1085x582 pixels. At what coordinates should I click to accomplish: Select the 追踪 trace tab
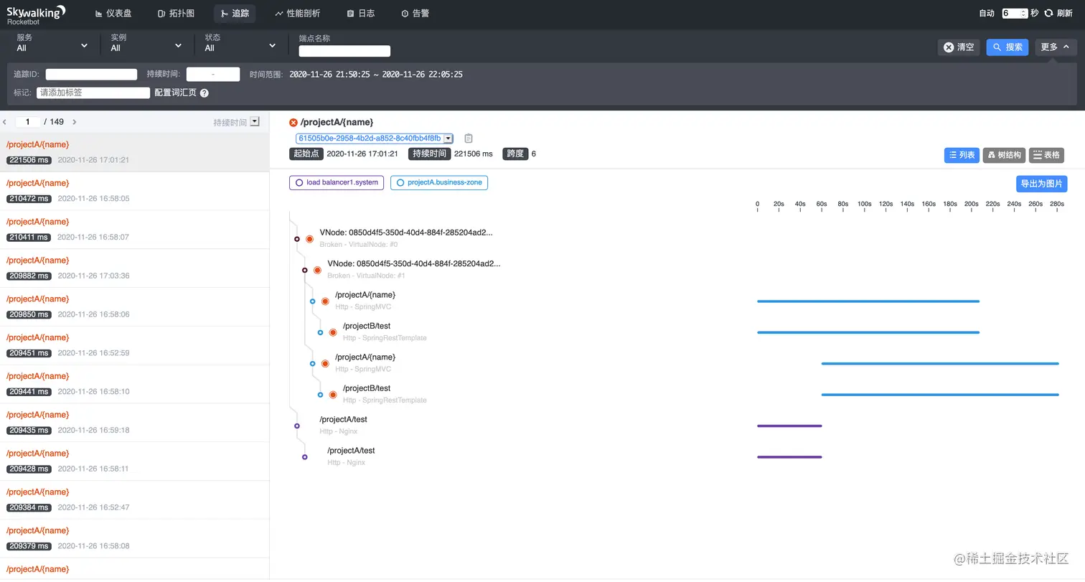coord(235,14)
